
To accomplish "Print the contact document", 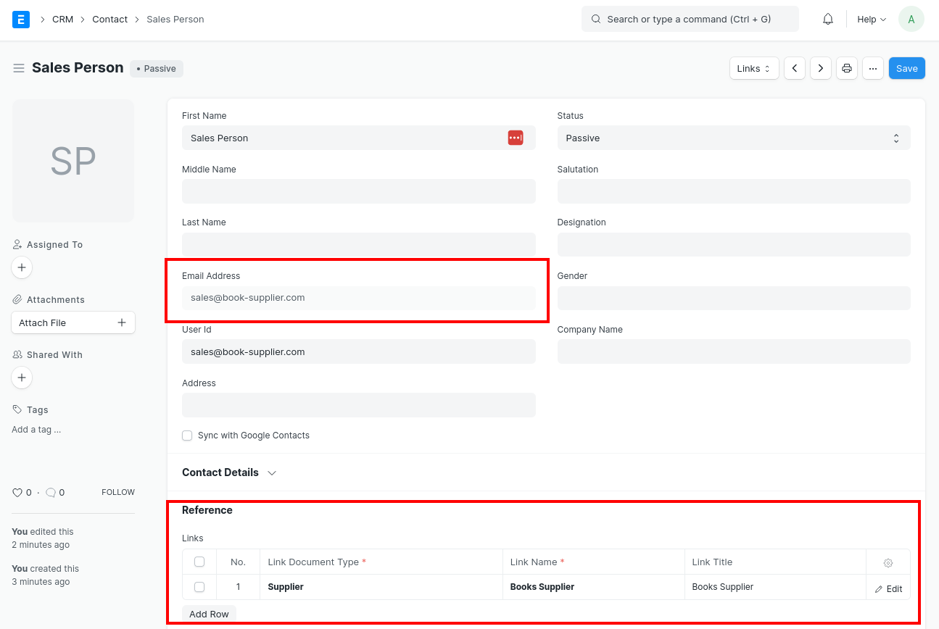I will [846, 68].
